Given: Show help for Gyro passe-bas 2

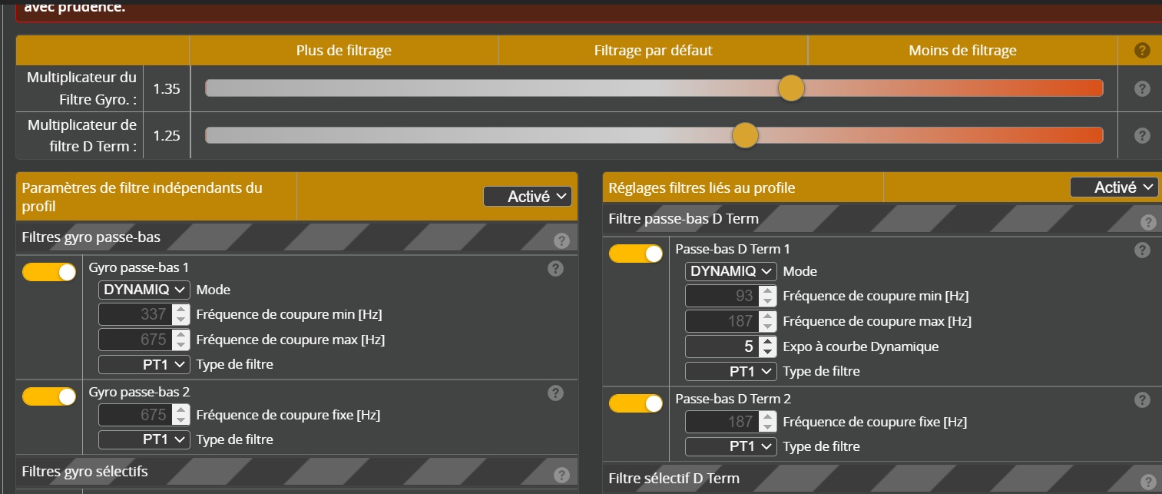Looking at the screenshot, I should pyautogui.click(x=556, y=393).
